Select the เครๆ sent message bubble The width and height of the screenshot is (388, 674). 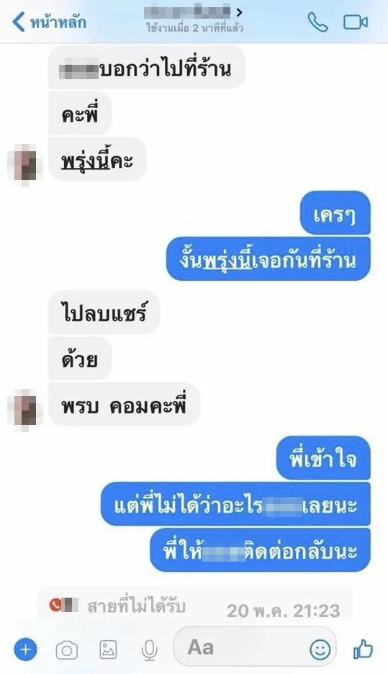(335, 213)
